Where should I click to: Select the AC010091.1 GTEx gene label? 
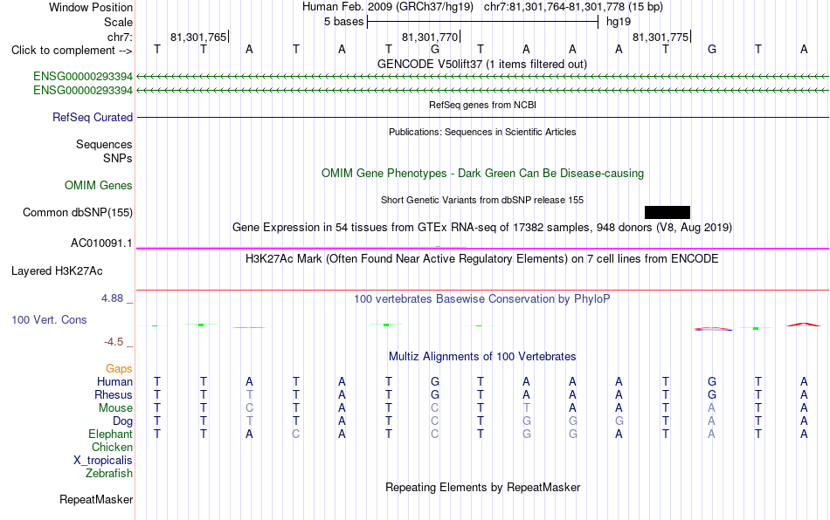coord(101,243)
